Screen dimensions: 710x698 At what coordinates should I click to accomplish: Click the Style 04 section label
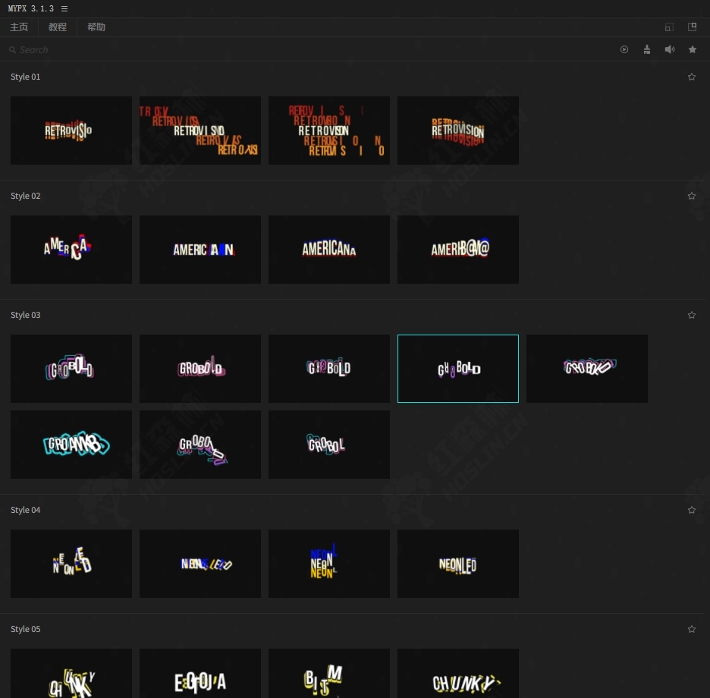pos(25,510)
